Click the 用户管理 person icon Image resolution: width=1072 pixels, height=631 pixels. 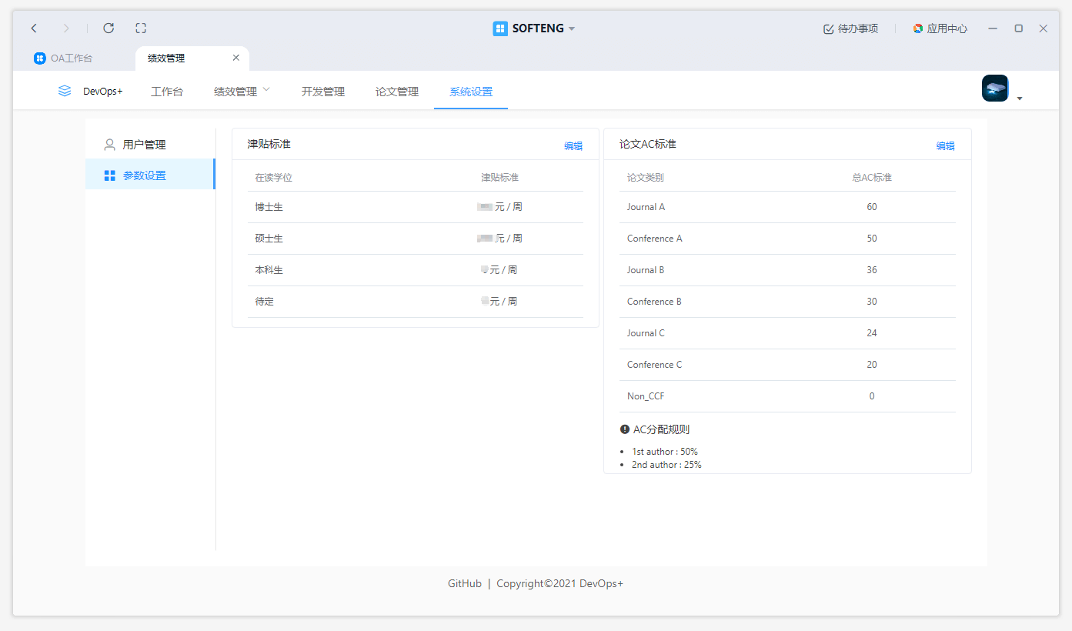pos(110,145)
